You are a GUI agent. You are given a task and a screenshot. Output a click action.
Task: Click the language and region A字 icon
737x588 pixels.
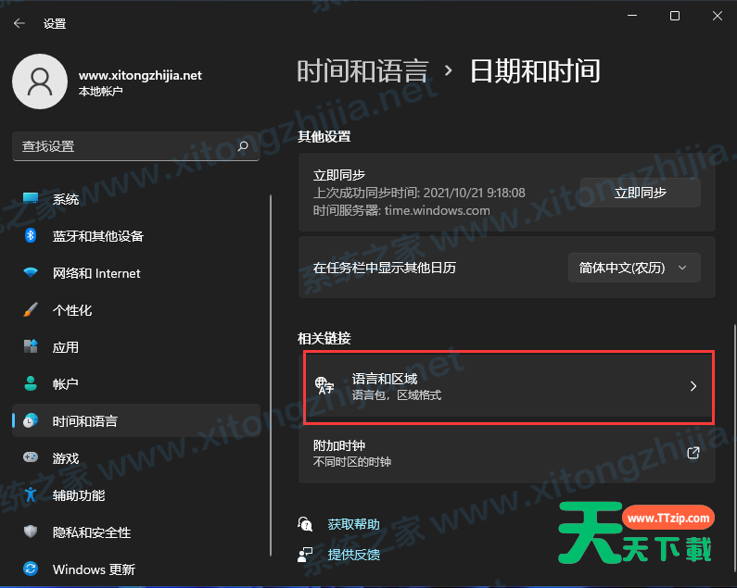[324, 385]
